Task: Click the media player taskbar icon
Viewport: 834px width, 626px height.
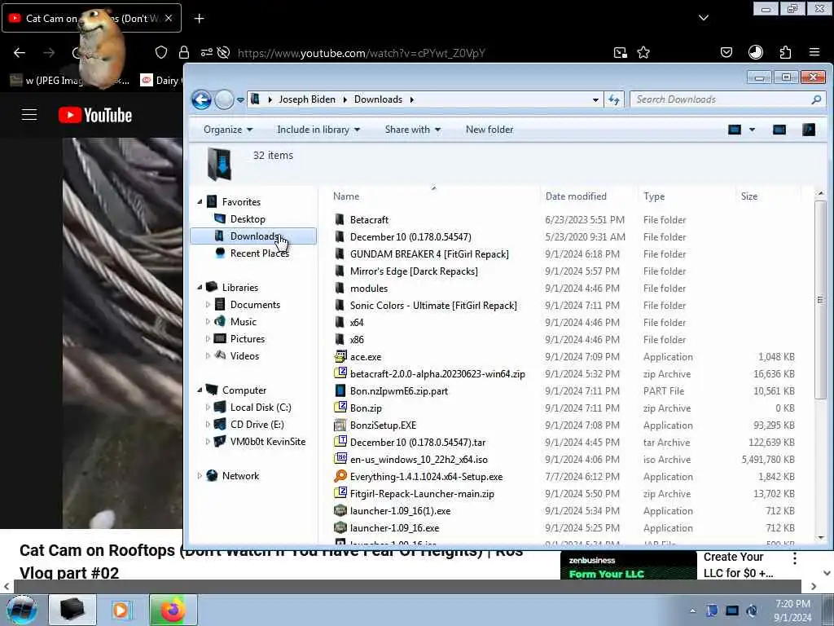Action: point(121,610)
